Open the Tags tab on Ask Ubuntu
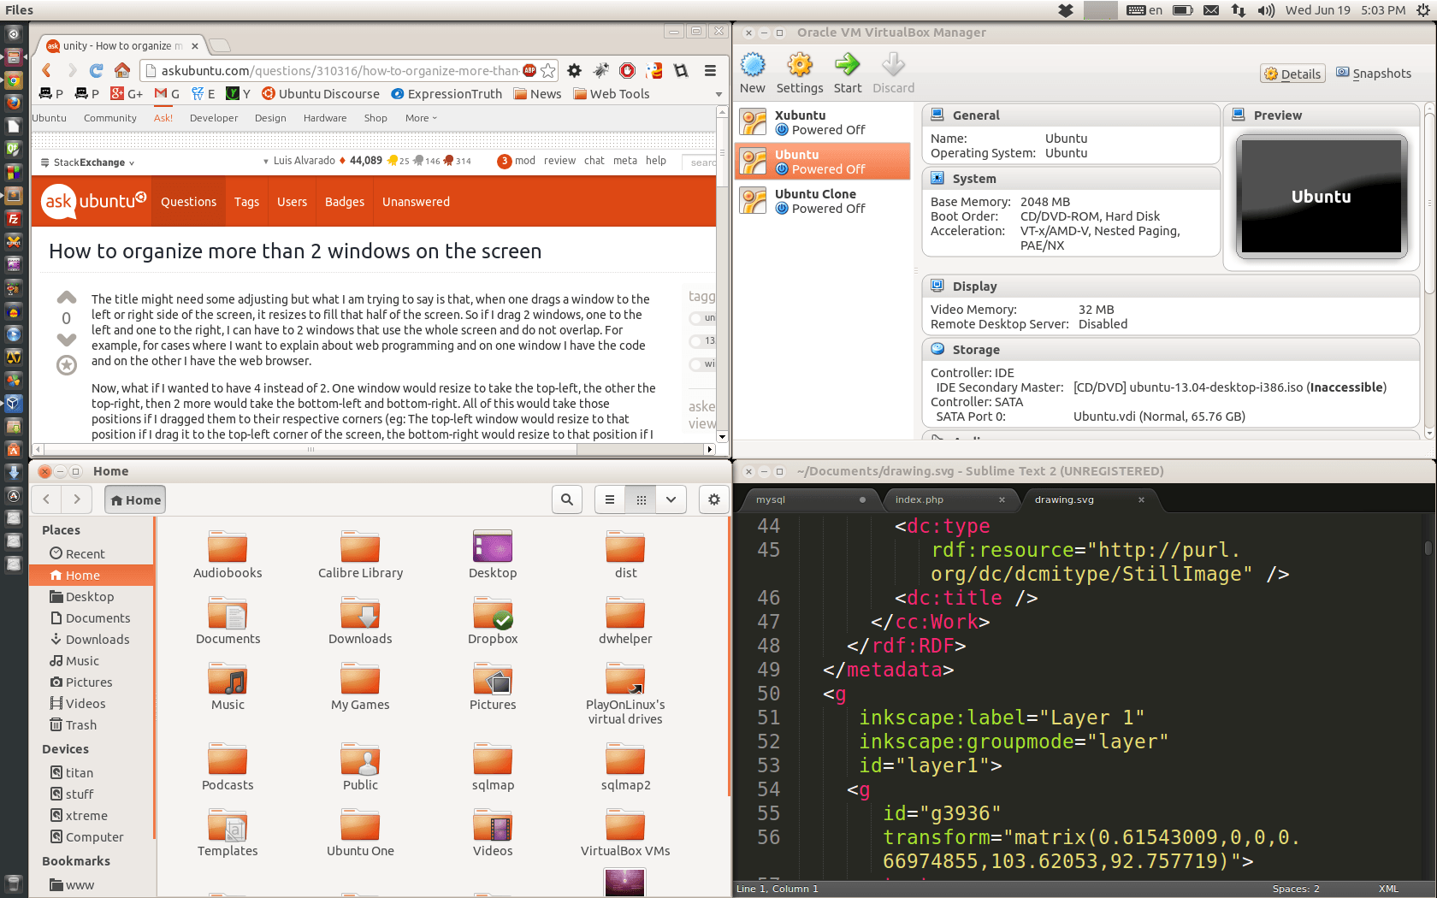Image resolution: width=1437 pixels, height=898 pixels. [x=246, y=202]
